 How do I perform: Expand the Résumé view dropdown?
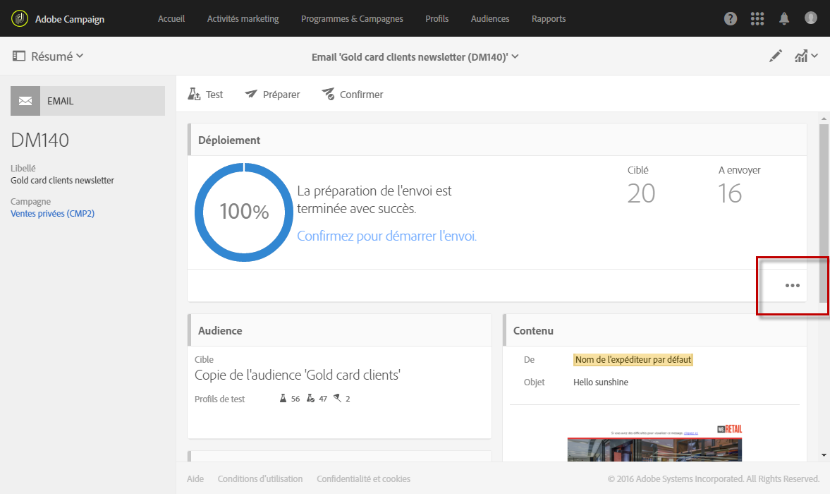[x=48, y=56]
